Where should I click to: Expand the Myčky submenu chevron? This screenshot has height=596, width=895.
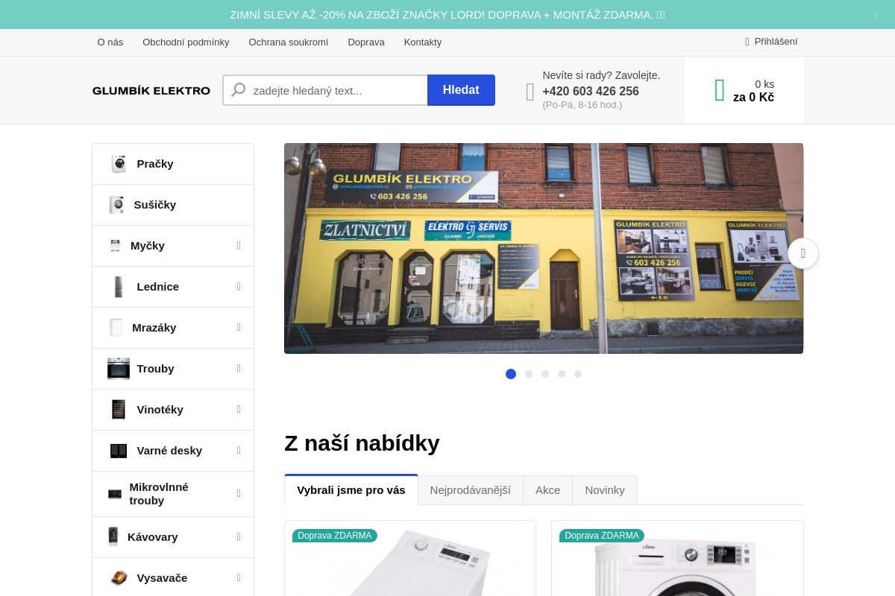click(x=238, y=245)
